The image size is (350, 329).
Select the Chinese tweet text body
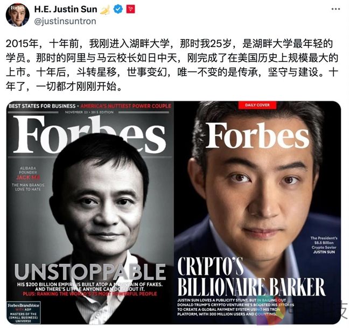pos(172,65)
